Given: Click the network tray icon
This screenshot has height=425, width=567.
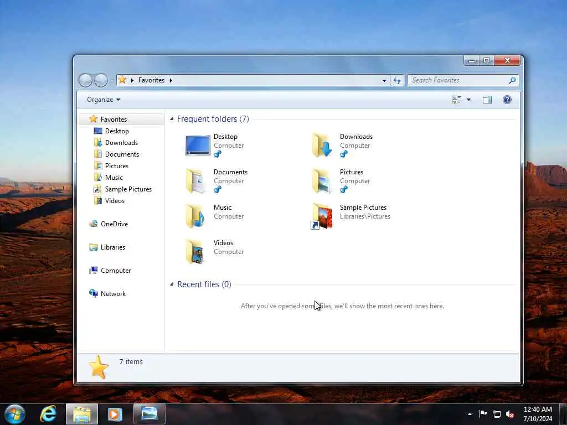Looking at the screenshot, I should tap(497, 414).
